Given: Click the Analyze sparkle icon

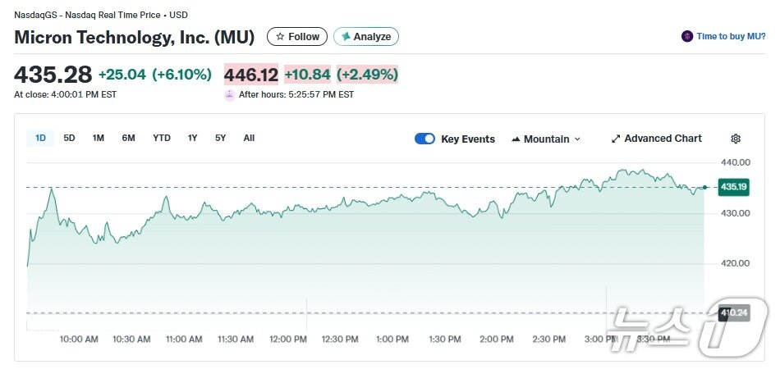Looking at the screenshot, I should [x=346, y=37].
